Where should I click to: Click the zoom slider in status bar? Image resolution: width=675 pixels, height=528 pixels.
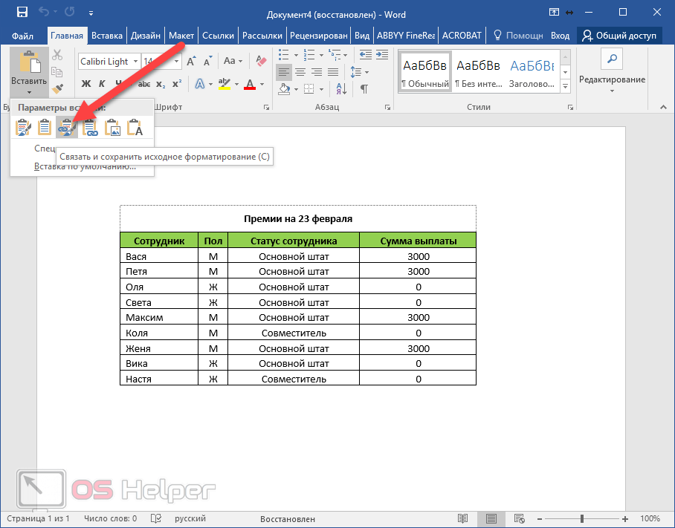[582, 518]
